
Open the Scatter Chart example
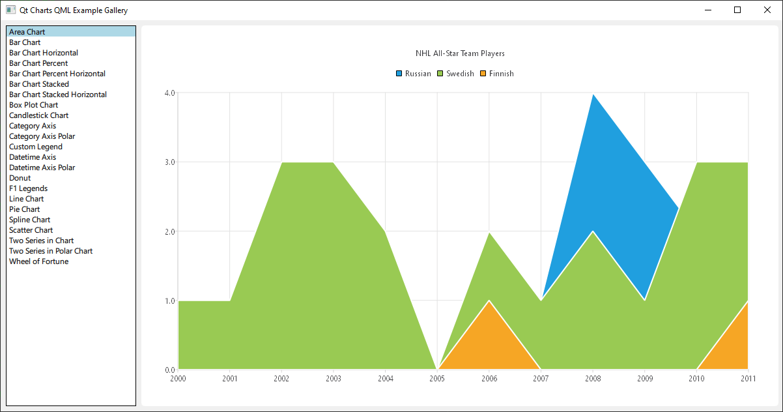tap(31, 229)
